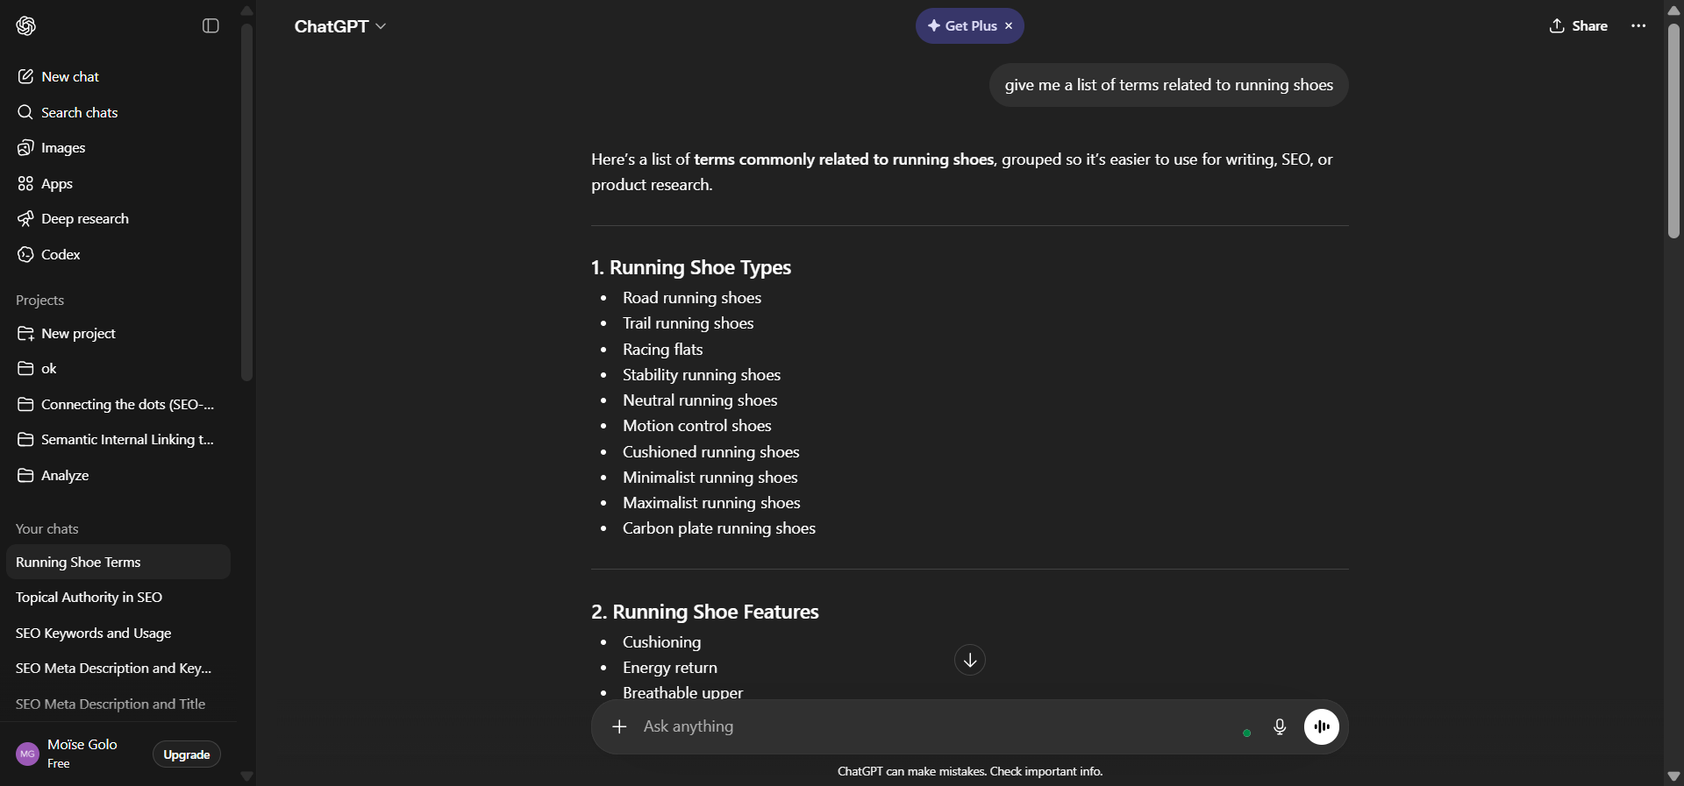Open the three-dot conversation options menu

(1638, 26)
